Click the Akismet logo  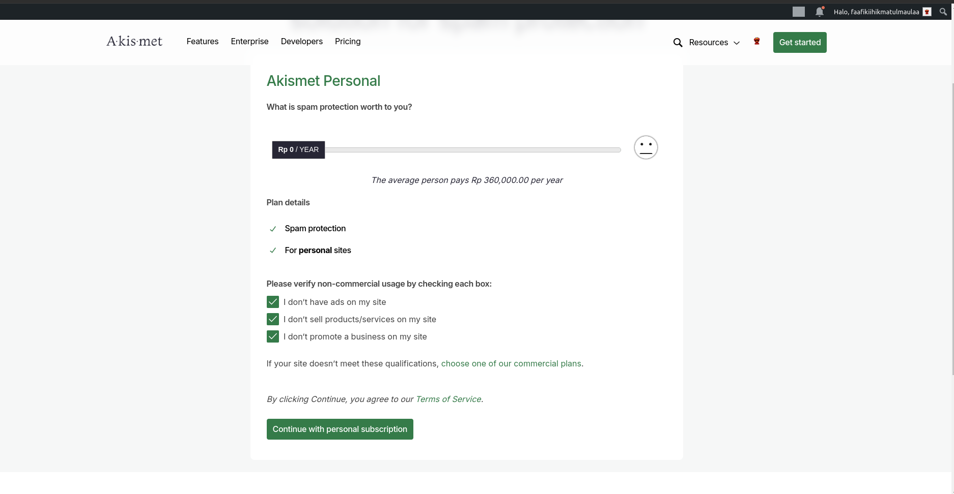coord(134,41)
